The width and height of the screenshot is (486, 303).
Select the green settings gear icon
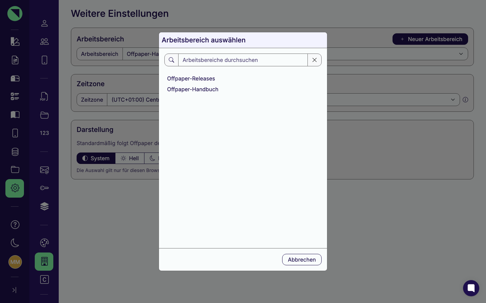point(15,188)
